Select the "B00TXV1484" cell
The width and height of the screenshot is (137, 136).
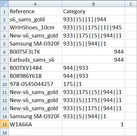pos(35,68)
